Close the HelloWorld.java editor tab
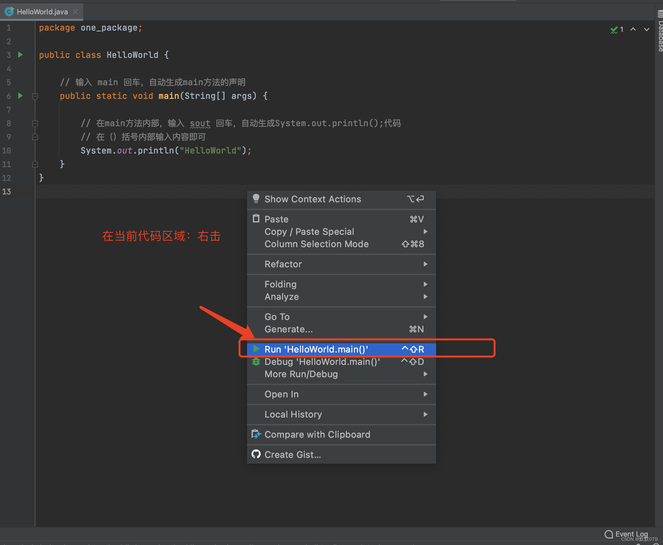The height and width of the screenshot is (545, 663). click(75, 12)
